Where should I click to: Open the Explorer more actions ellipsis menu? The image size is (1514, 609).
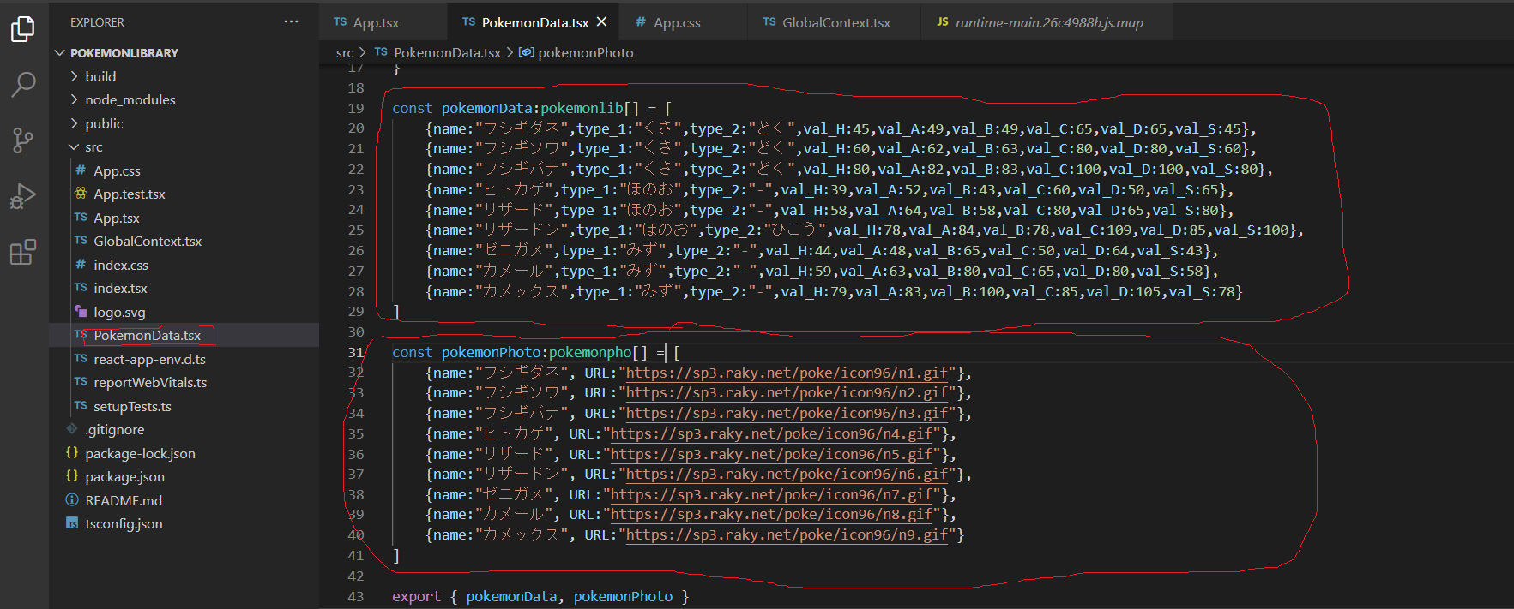click(291, 22)
